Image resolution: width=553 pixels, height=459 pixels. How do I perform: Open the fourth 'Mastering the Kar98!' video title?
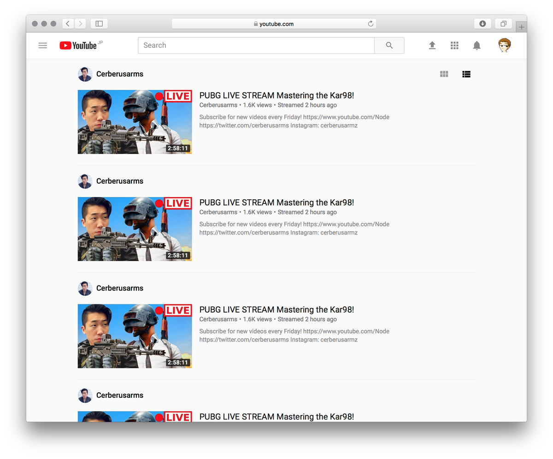[276, 417]
